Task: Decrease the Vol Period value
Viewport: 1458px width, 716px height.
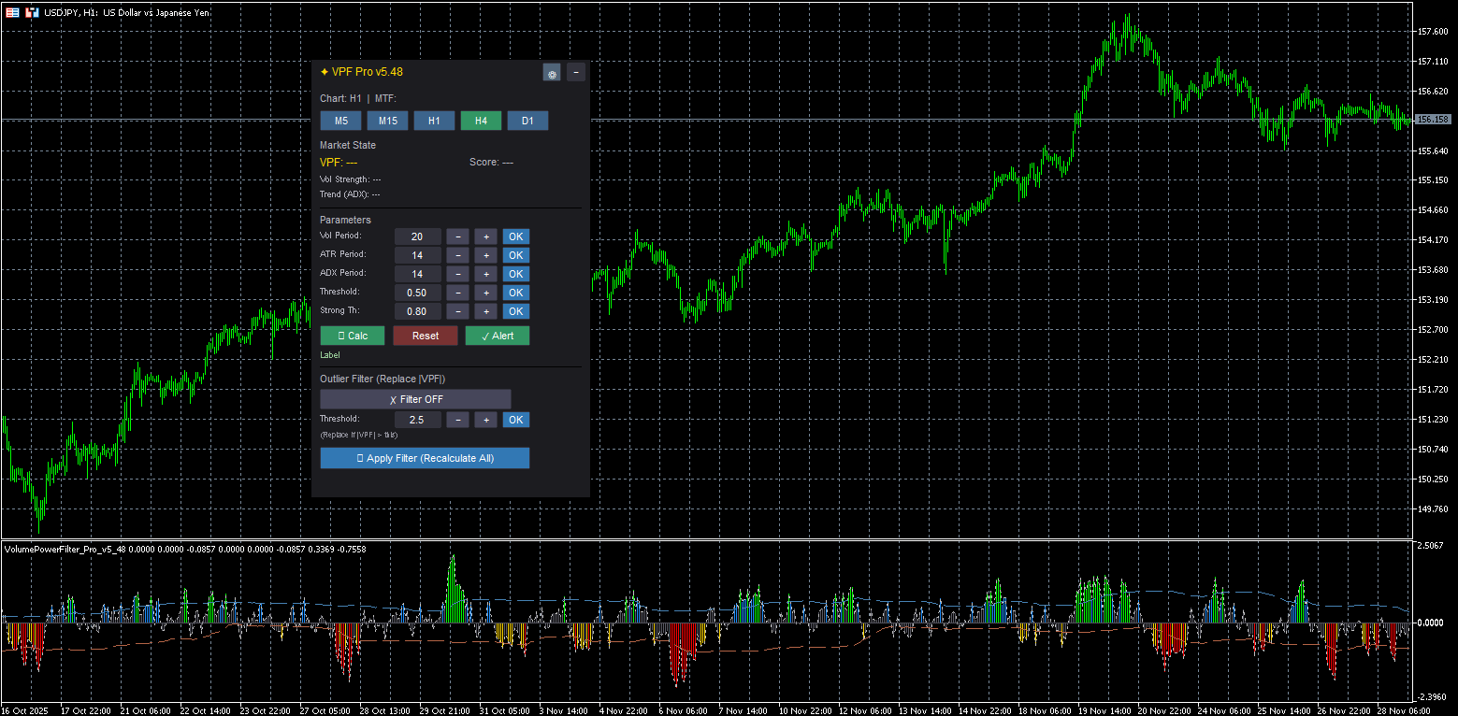Action: [457, 236]
